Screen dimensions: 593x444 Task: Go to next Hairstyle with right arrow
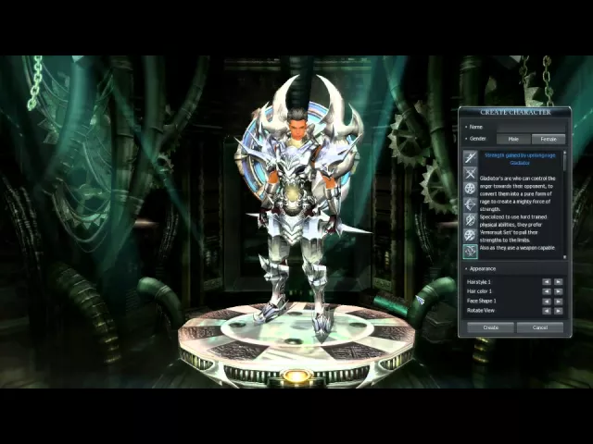(x=558, y=281)
